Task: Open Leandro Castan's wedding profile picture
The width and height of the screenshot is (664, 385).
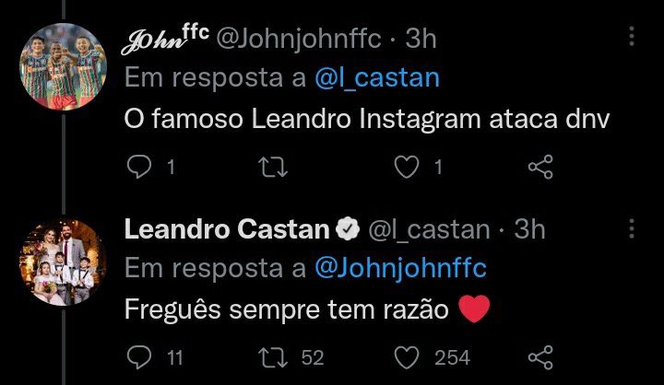Action: (x=61, y=261)
